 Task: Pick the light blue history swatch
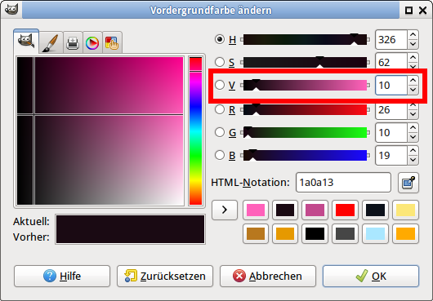pos(375,234)
